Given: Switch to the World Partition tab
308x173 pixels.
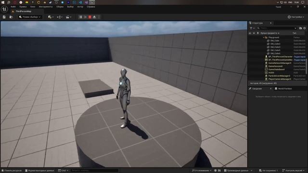Looking at the screenshot, I should point(283,89).
